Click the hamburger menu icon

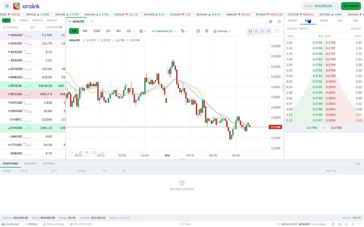click(7, 6)
